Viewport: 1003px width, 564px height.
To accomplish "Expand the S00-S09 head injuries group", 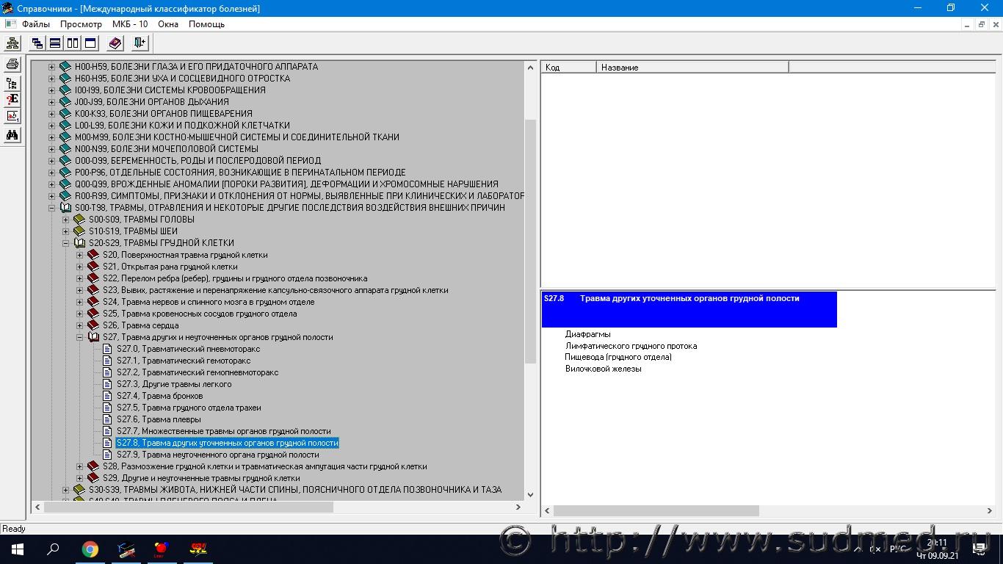I will tap(66, 220).
